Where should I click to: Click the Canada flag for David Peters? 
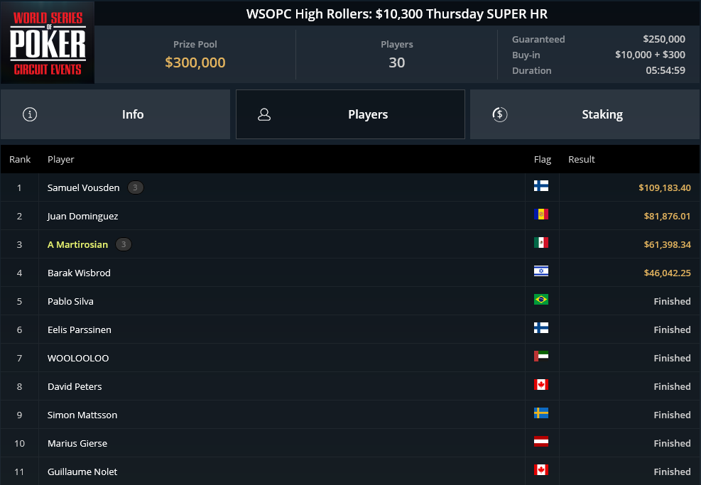pyautogui.click(x=541, y=385)
